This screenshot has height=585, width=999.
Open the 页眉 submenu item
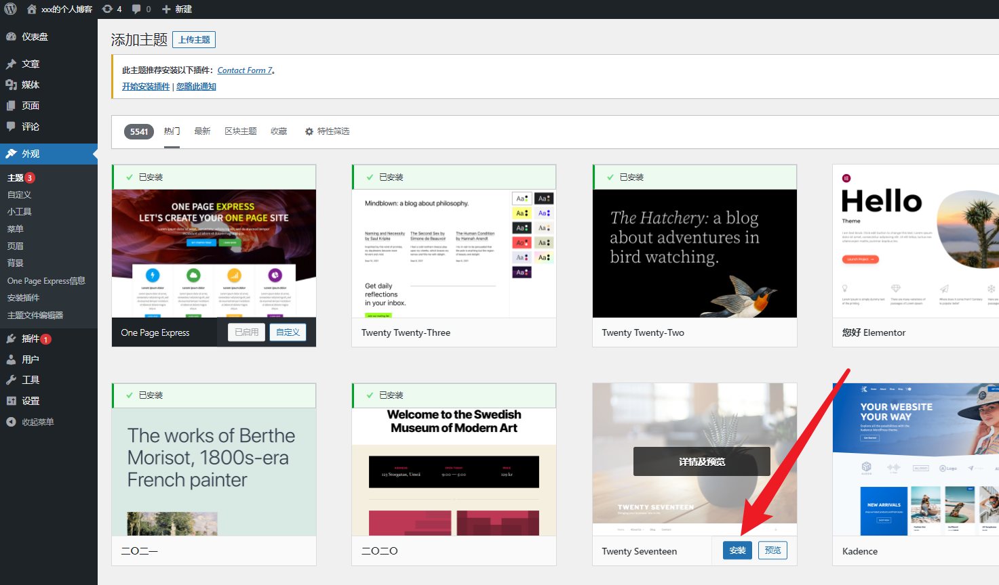click(16, 246)
